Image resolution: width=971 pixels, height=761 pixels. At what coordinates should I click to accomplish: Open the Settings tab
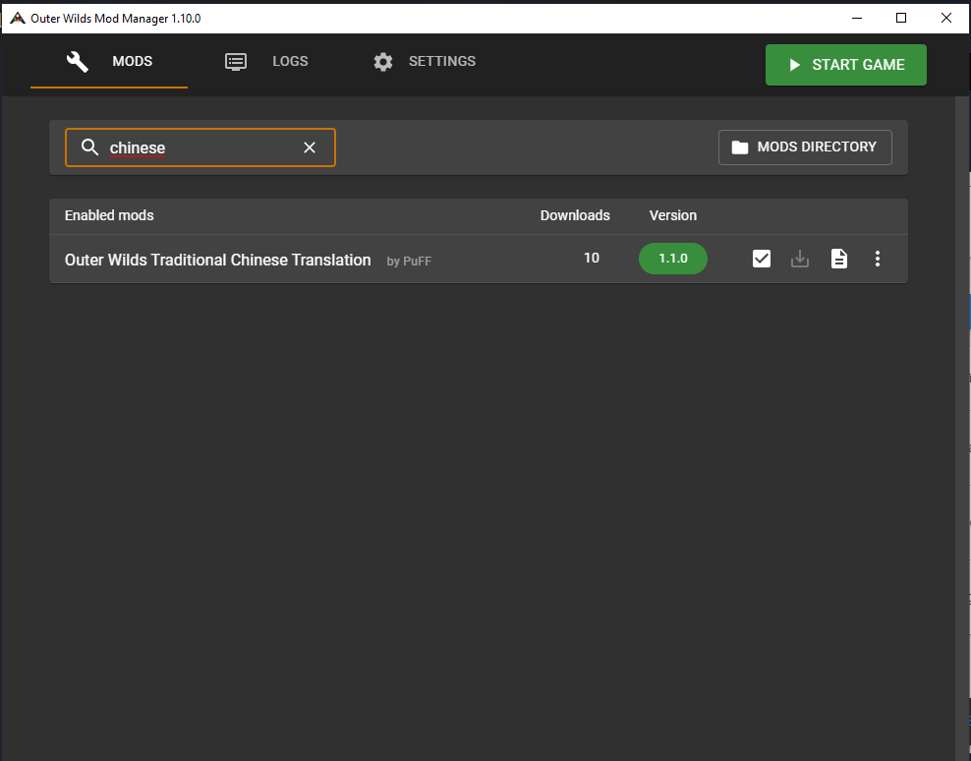tap(425, 61)
